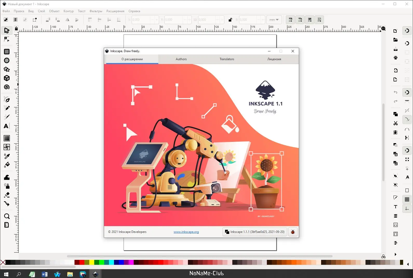Select the Spiral tool
This screenshot has height=278, width=413.
(7, 87)
